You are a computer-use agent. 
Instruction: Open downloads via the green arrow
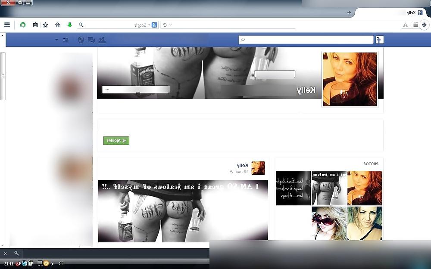coord(69,25)
